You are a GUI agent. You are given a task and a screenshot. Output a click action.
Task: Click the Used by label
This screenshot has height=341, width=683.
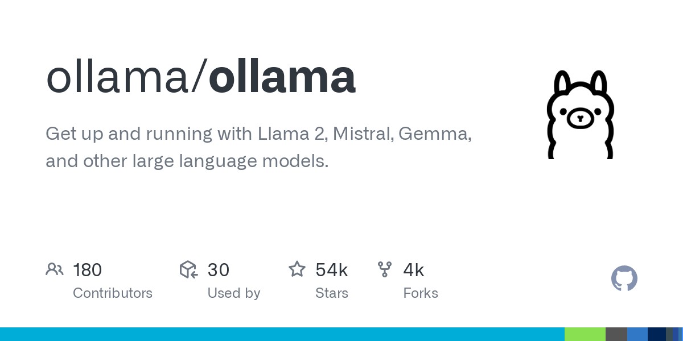pyautogui.click(x=234, y=293)
